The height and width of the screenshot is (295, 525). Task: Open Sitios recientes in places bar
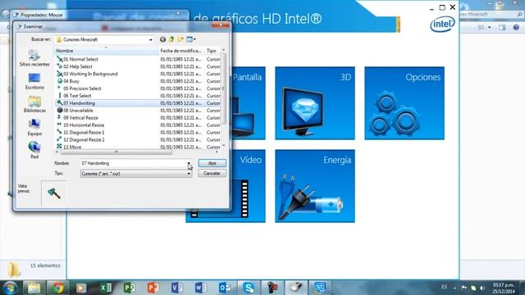click(x=34, y=58)
